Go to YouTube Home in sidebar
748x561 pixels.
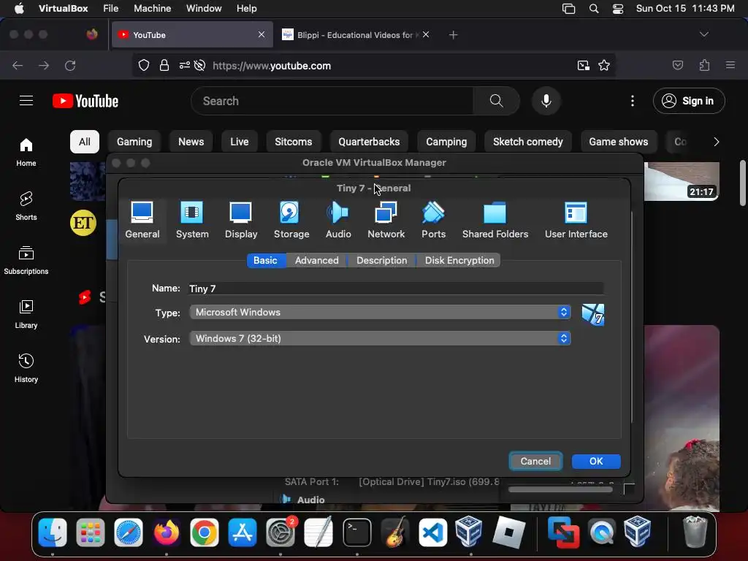(26, 152)
